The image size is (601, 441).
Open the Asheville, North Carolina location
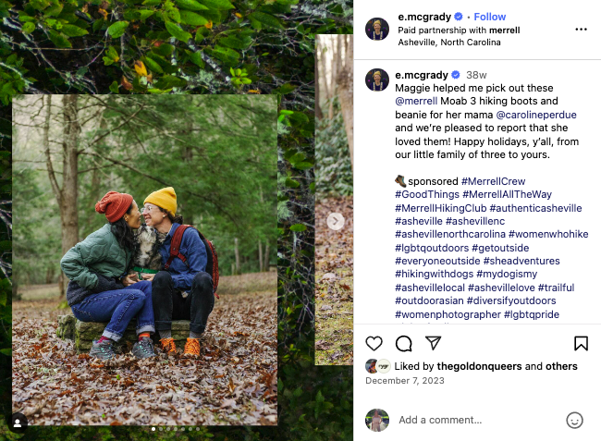449,43
